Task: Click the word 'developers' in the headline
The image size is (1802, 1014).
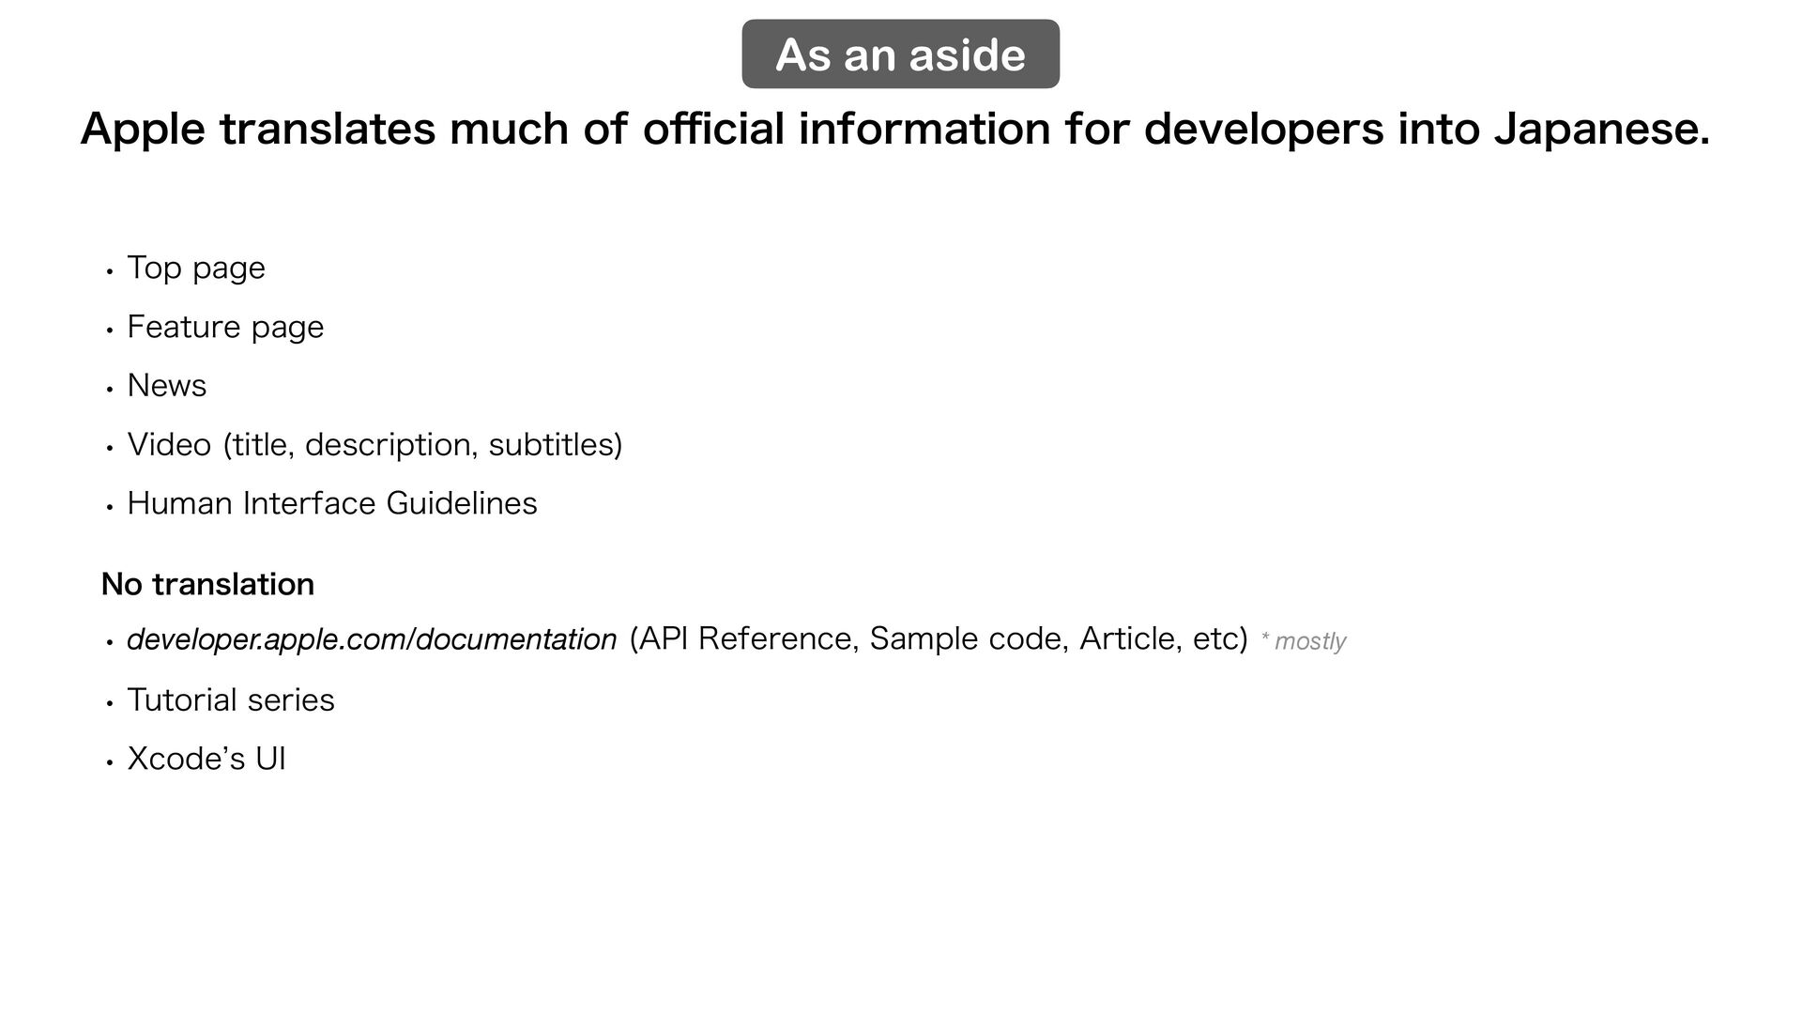Action: pyautogui.click(x=1263, y=130)
